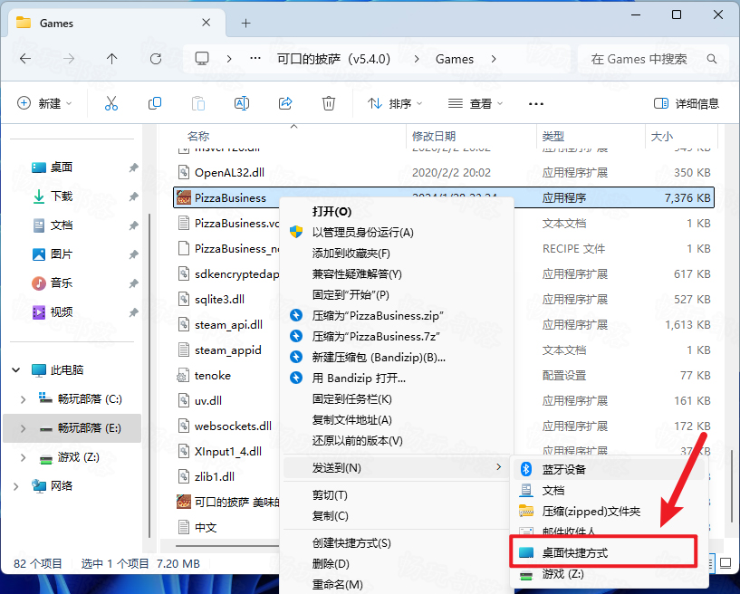Screen dimensions: 740x594
Task: Expand 畅玩部落 (E:) drive node
Action: [23, 428]
